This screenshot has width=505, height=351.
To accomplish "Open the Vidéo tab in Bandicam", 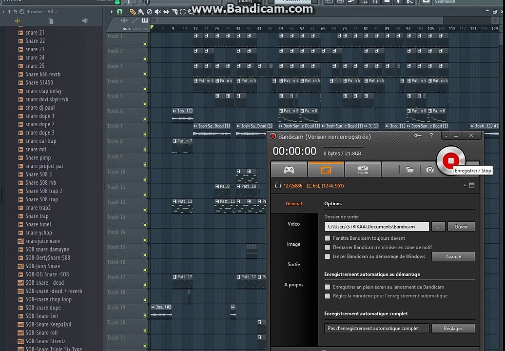I will click(294, 224).
